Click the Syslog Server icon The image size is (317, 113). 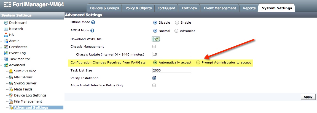pyautogui.click(x=11, y=83)
